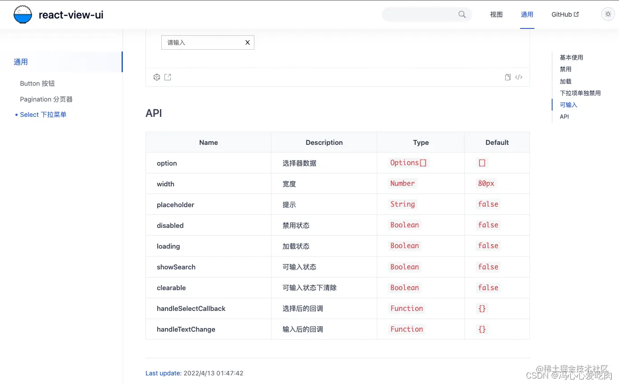The image size is (619, 384).
Task: Jump to 加载 anchor
Action: [566, 81]
